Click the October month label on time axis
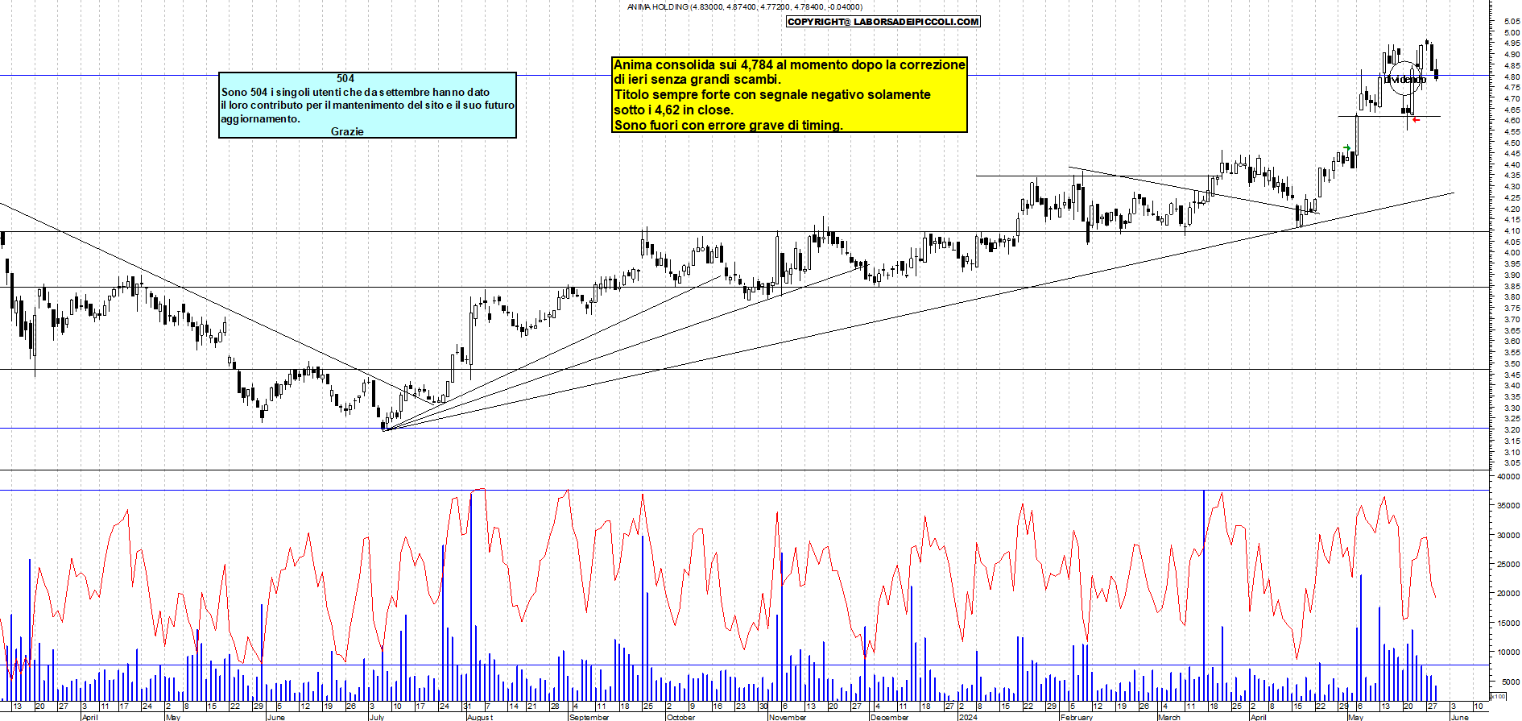 pos(680,717)
